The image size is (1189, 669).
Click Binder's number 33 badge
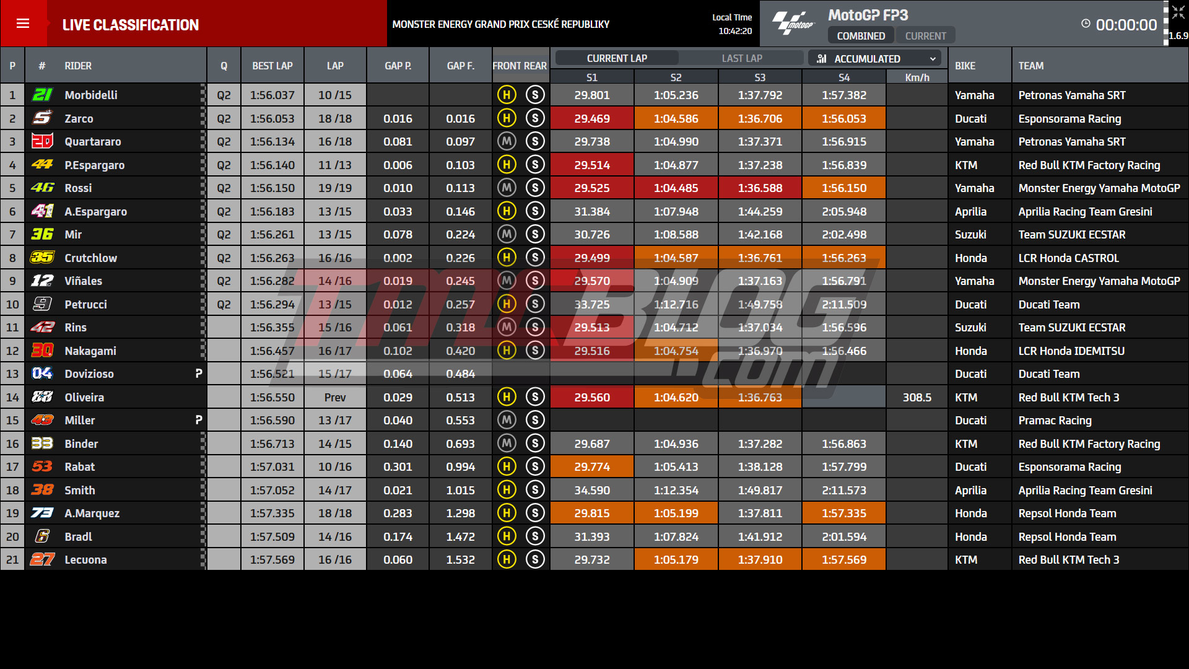pos(42,444)
